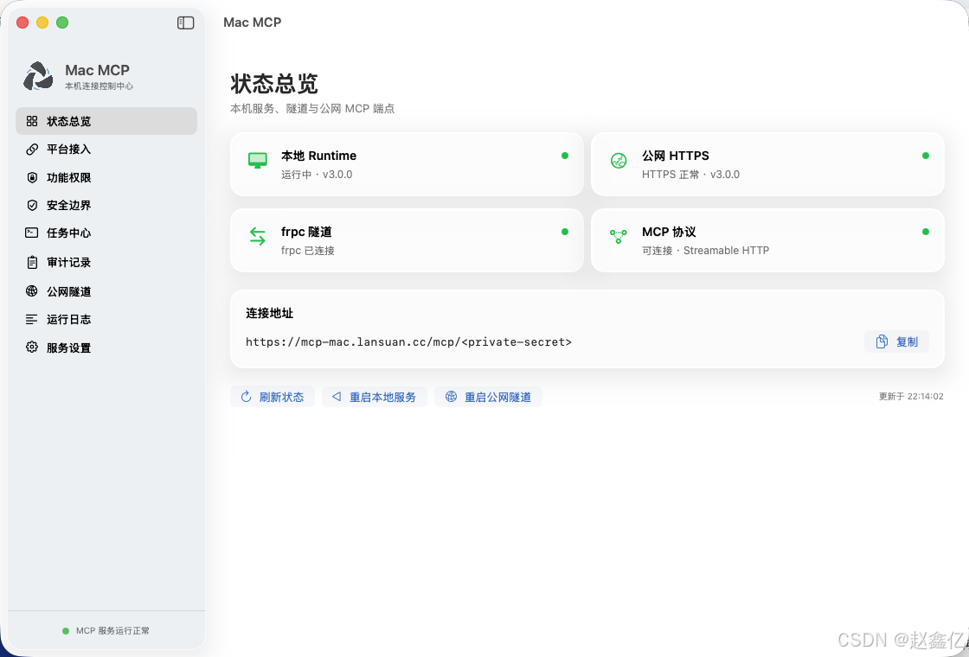Click the green status dot on 本地 Runtime
969x657 pixels.
coord(565,156)
